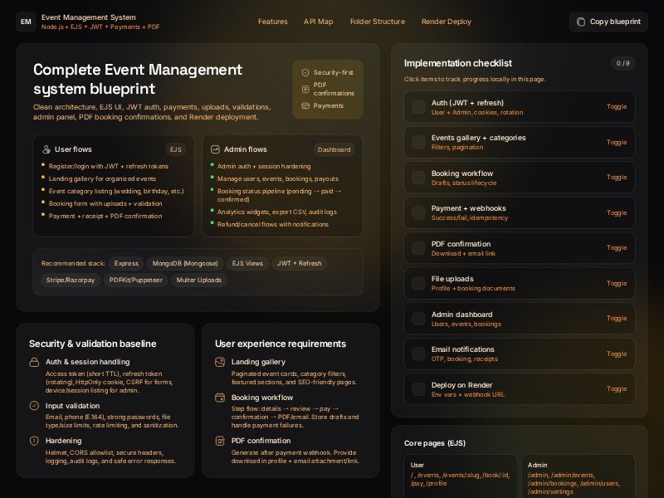The height and width of the screenshot is (498, 664).
Task: Click the Dashboard badge in Admin flows
Action: [x=334, y=150]
